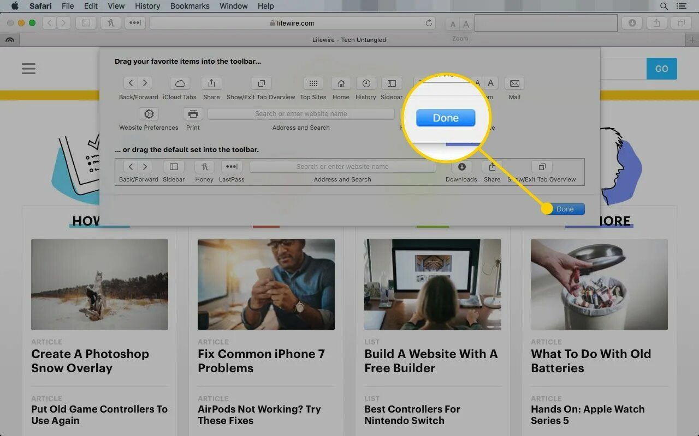The width and height of the screenshot is (699, 436).
Task: Click the larger A zoom button in the toolbar
Action: point(466,24)
